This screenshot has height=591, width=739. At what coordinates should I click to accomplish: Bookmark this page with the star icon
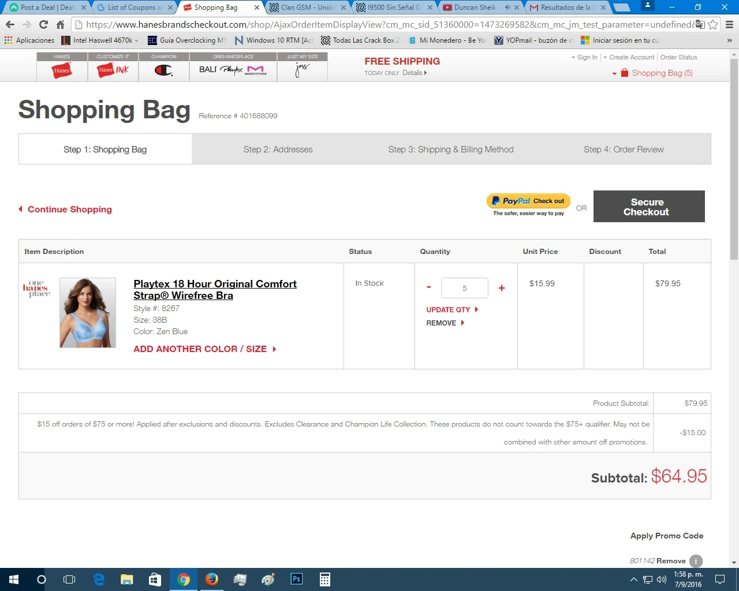click(x=713, y=24)
